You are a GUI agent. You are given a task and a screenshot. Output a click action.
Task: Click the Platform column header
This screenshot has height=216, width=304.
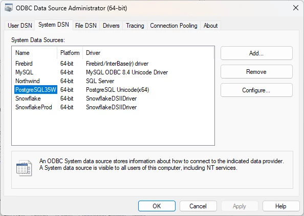click(70, 53)
